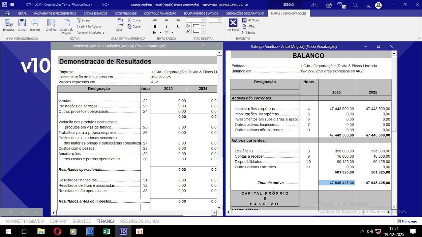This screenshot has height=237, width=422.
Task: Select highlighted Total do activo cell 47 945 425,00
Action: point(337,183)
